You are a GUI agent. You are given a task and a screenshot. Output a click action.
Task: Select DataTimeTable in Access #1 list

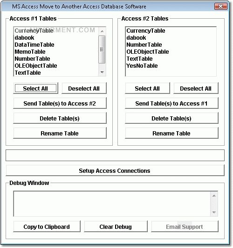pos(56,44)
